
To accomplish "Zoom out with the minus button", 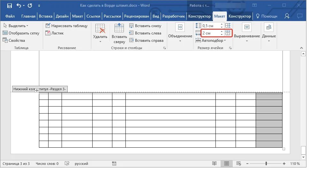I will pyautogui.click(x=247, y=164).
